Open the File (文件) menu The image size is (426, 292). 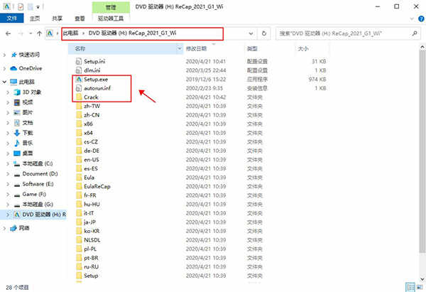(x=11, y=18)
